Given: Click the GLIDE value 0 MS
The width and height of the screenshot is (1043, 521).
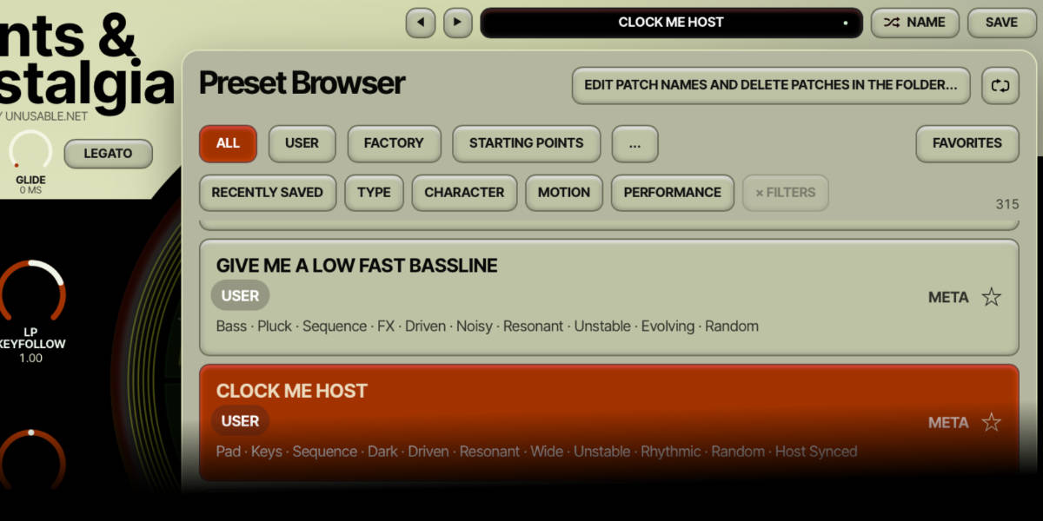Looking at the screenshot, I should pos(30,190).
